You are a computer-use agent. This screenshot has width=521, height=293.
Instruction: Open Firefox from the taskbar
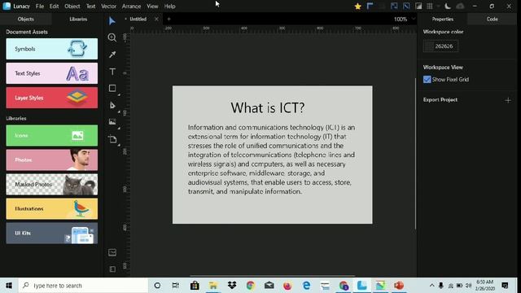click(x=287, y=286)
